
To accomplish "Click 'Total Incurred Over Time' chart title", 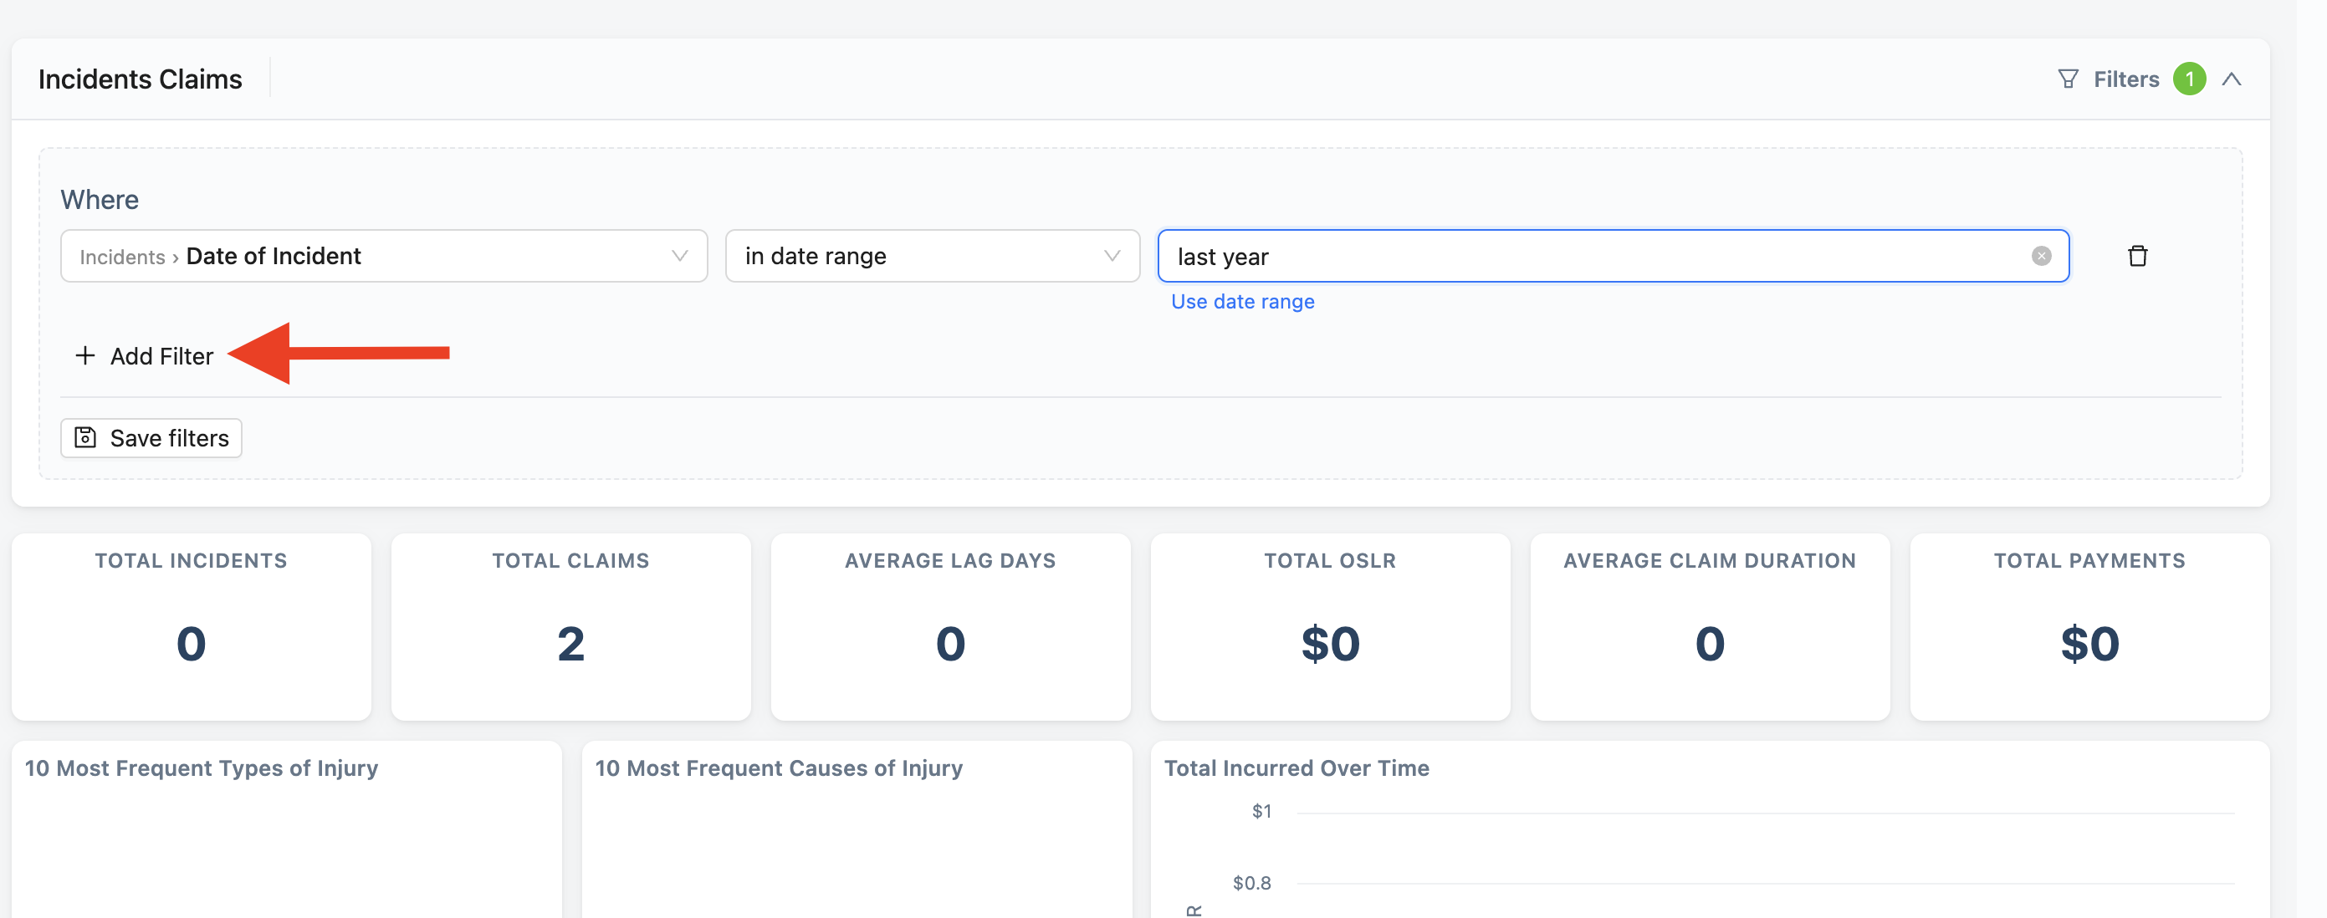I will tap(1296, 768).
